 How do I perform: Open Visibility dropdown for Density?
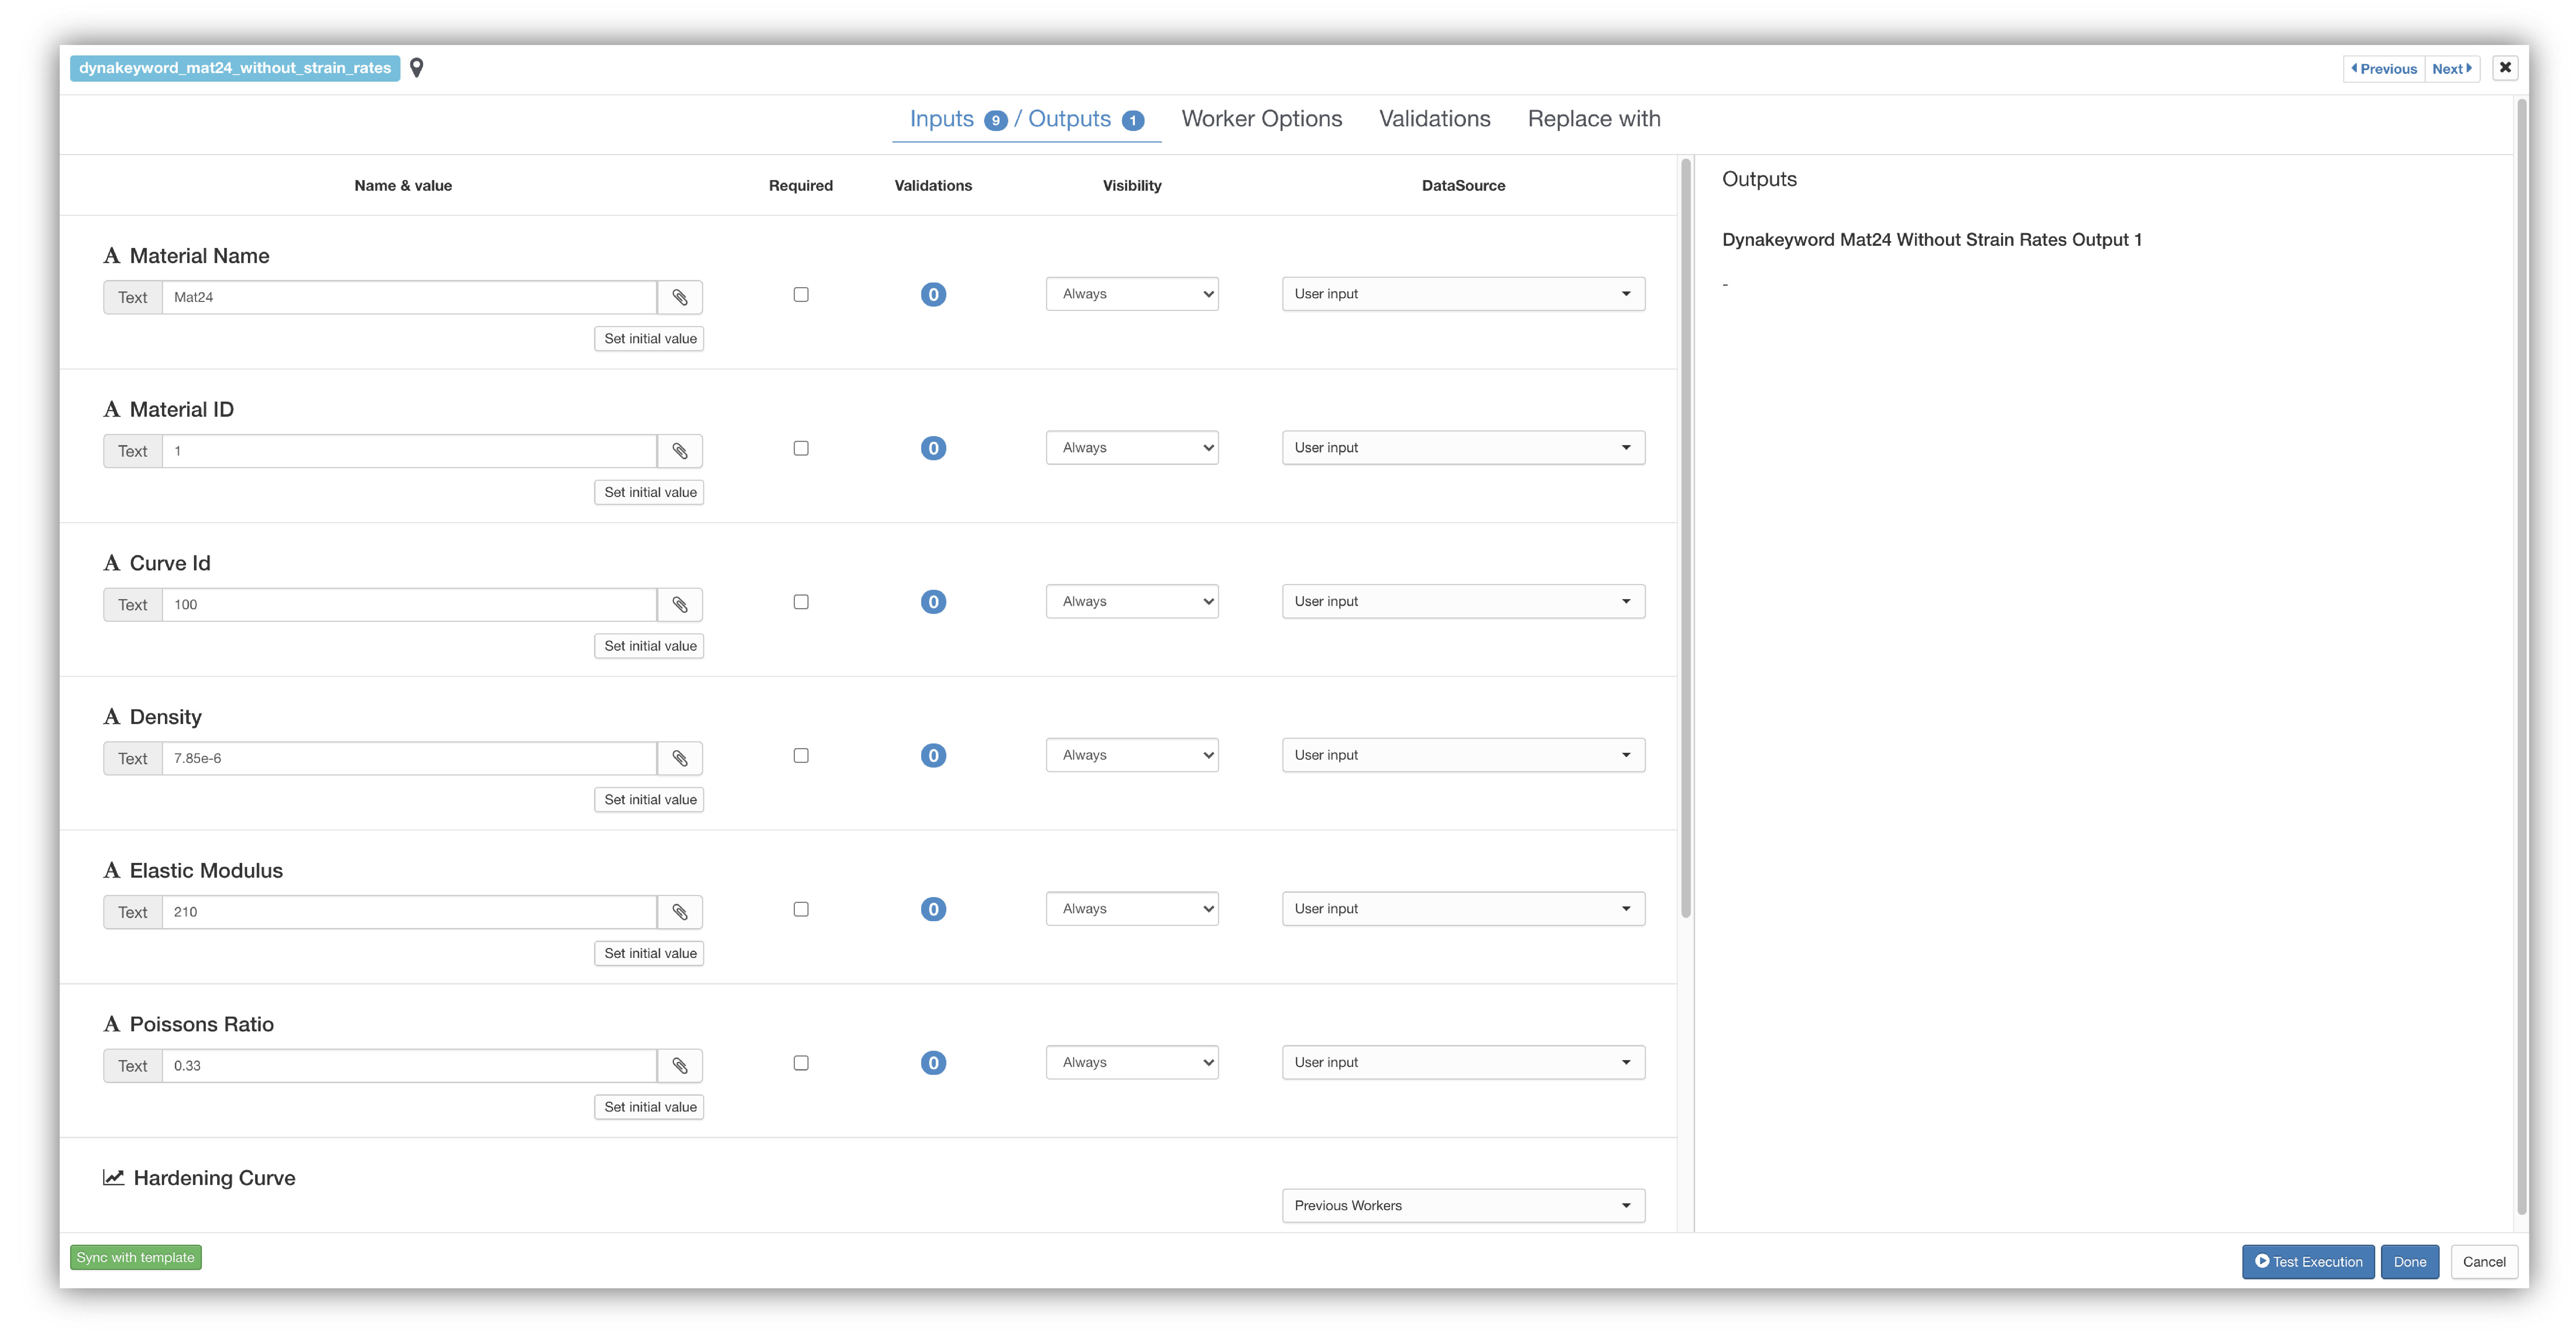[1132, 755]
